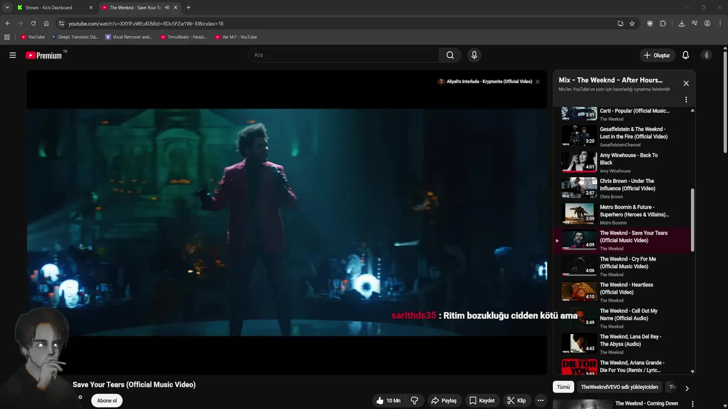This screenshot has width=728, height=409.
Task: Open The Weeknd Coming Down recommendation
Action: coord(646,404)
